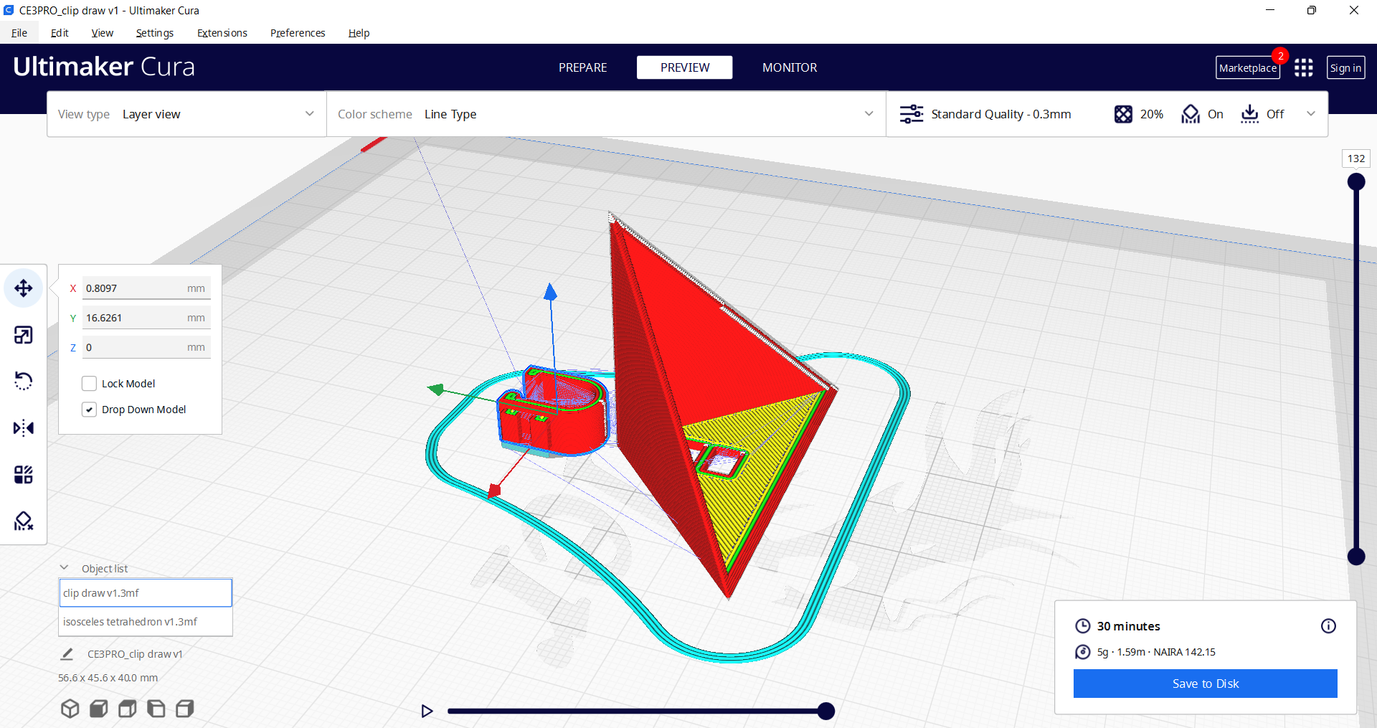The width and height of the screenshot is (1377, 728).
Task: Select isosceles tetrahedron v1.3mf in object list
Action: 146,621
